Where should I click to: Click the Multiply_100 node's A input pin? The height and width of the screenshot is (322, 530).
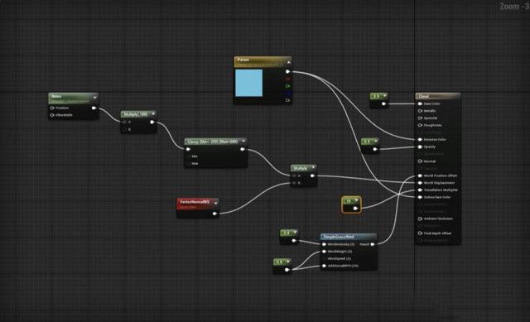pos(124,122)
